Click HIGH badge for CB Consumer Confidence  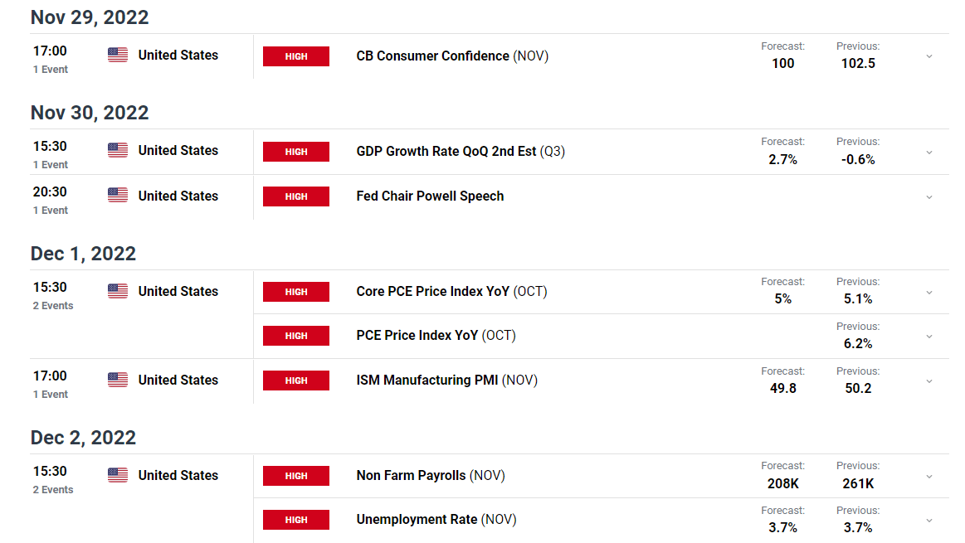296,56
